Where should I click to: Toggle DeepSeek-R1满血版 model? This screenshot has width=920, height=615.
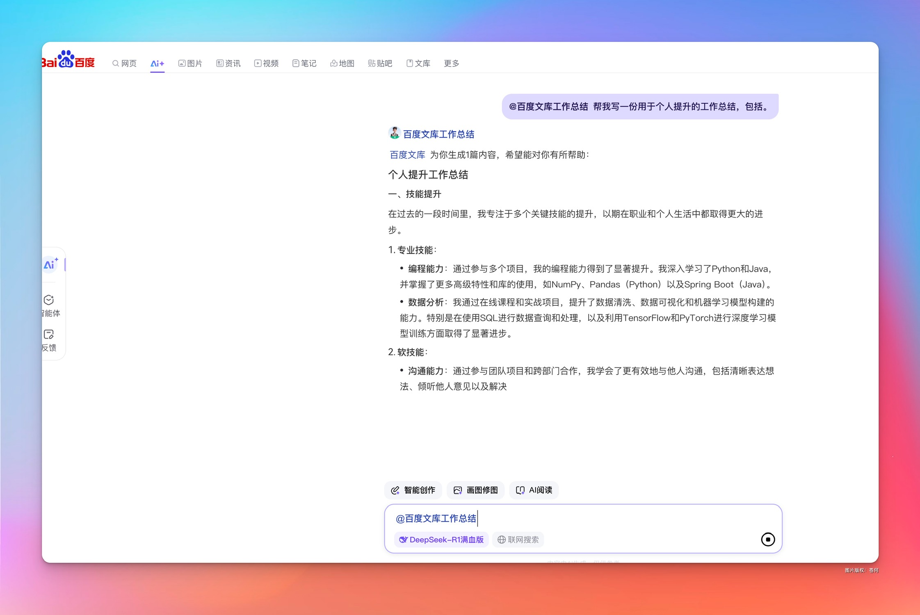pyautogui.click(x=441, y=540)
